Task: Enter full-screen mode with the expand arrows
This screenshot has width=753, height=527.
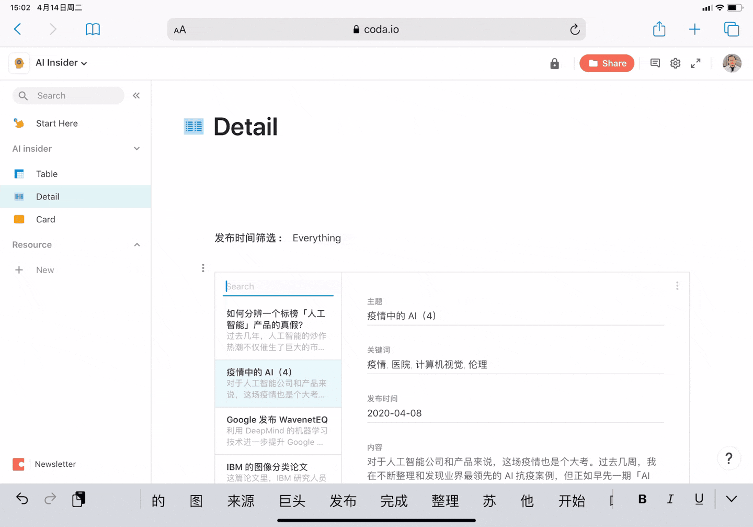Action: coord(695,63)
